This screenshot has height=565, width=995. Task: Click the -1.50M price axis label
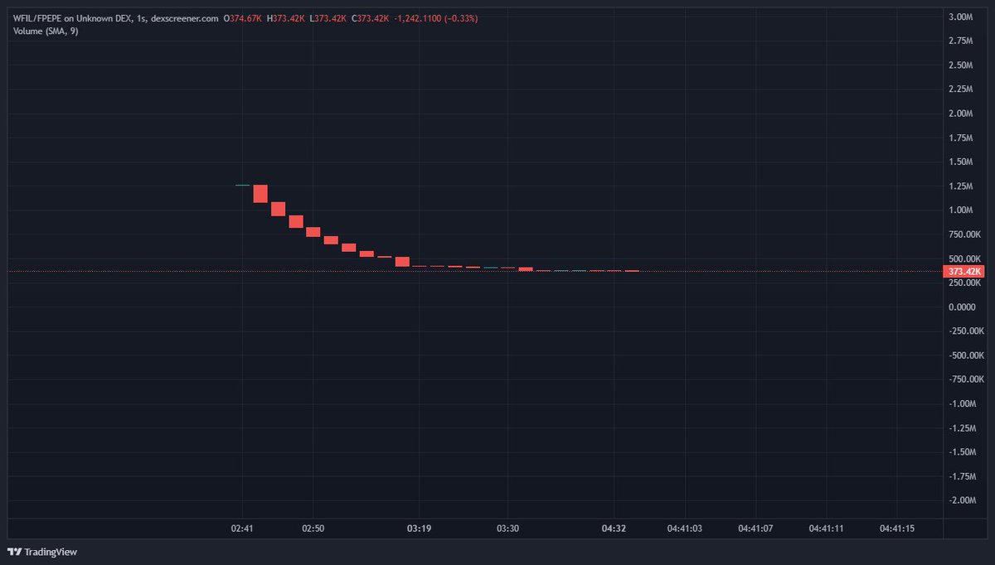pyautogui.click(x=962, y=452)
